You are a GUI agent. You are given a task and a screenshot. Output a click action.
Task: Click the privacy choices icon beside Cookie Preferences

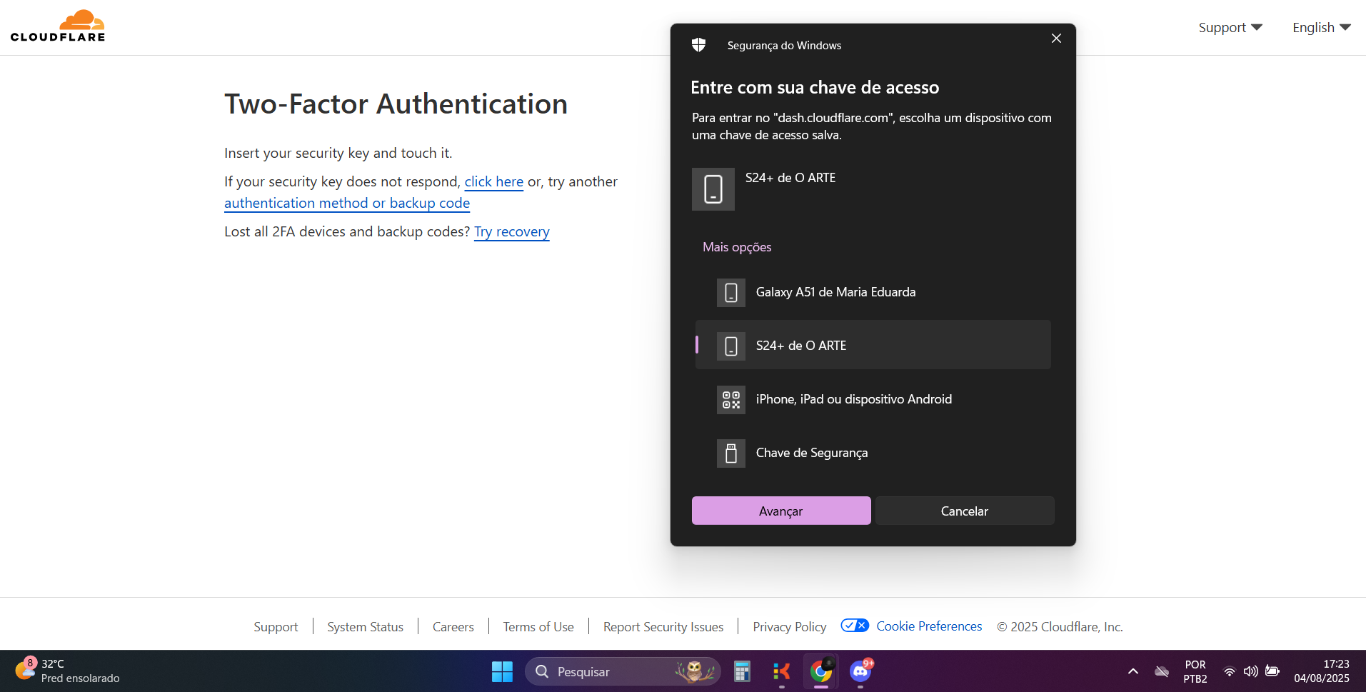tap(855, 626)
